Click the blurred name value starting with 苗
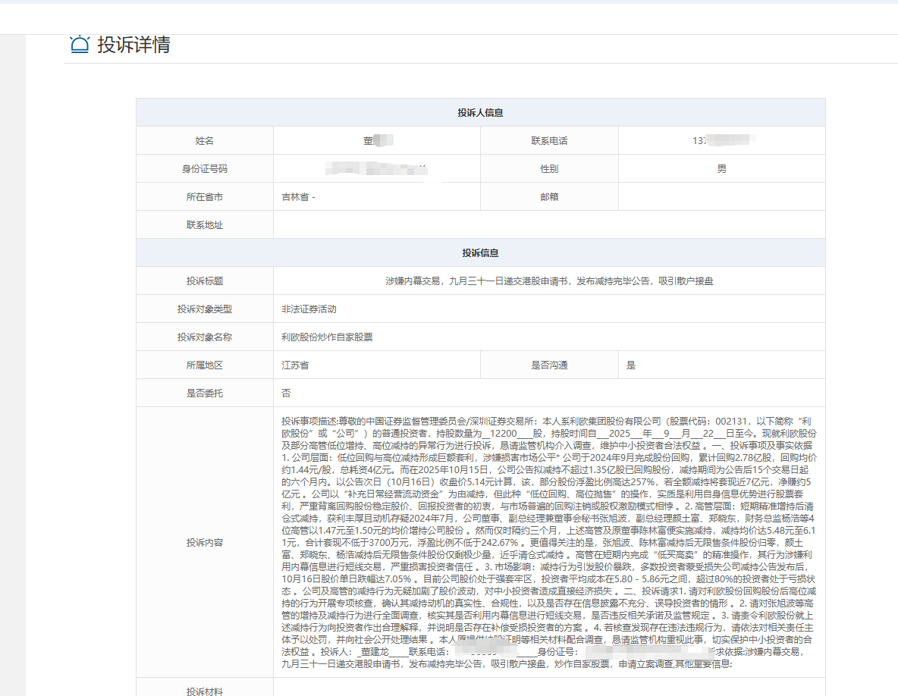Image resolution: width=898 pixels, height=696 pixels. click(x=378, y=141)
